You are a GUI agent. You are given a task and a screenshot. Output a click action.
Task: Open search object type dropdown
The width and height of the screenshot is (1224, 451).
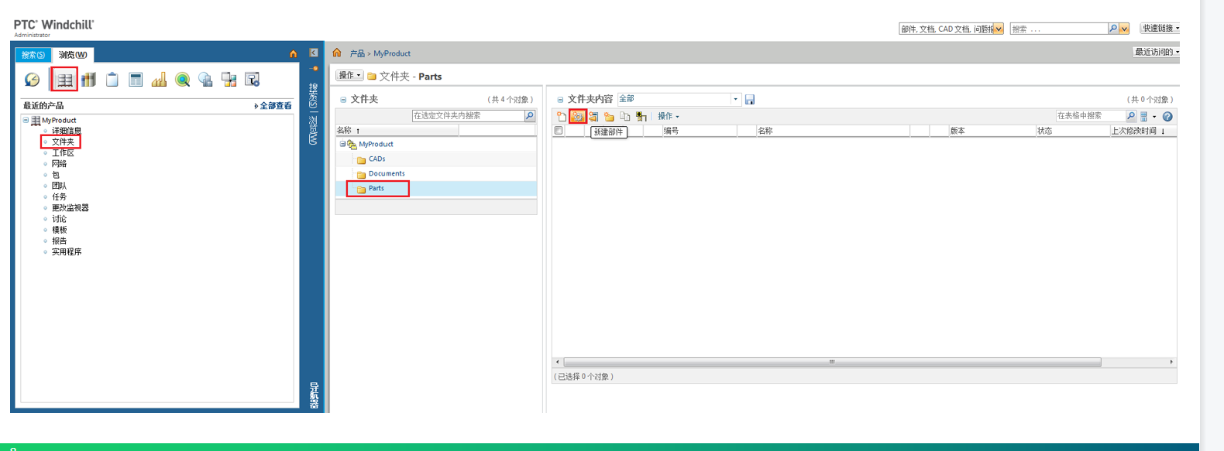[999, 29]
